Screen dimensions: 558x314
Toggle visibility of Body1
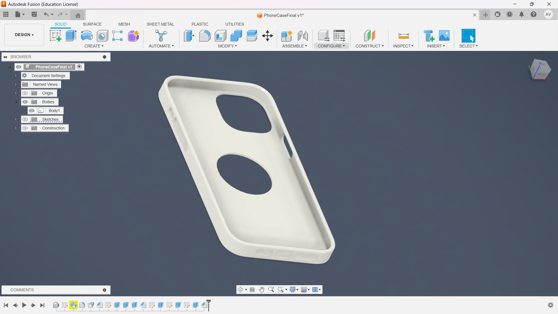pyautogui.click(x=32, y=111)
